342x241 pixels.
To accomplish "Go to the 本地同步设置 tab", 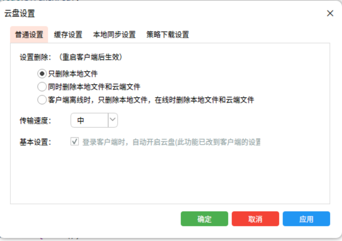I will pyautogui.click(x=114, y=35).
